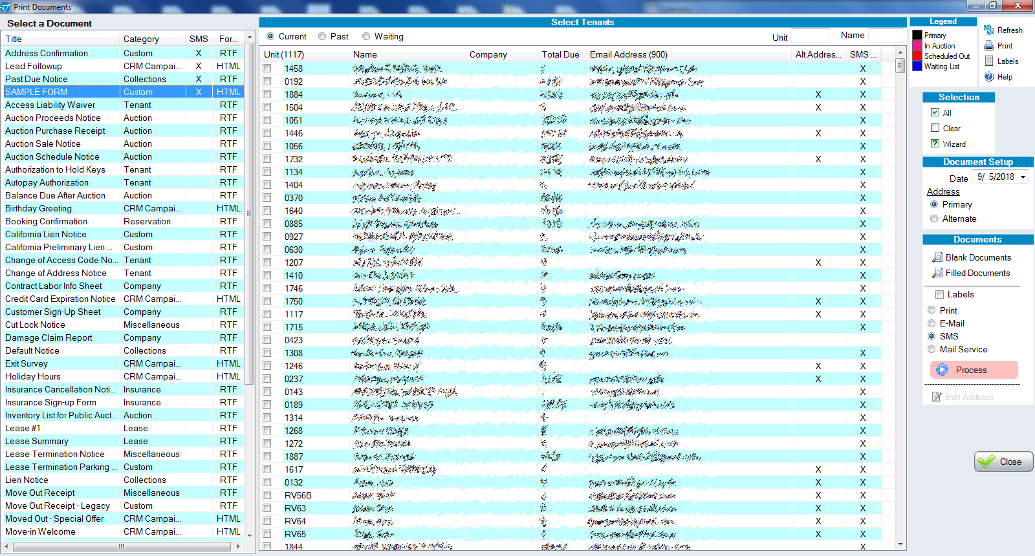Choose the Primary address radio button

pos(934,204)
